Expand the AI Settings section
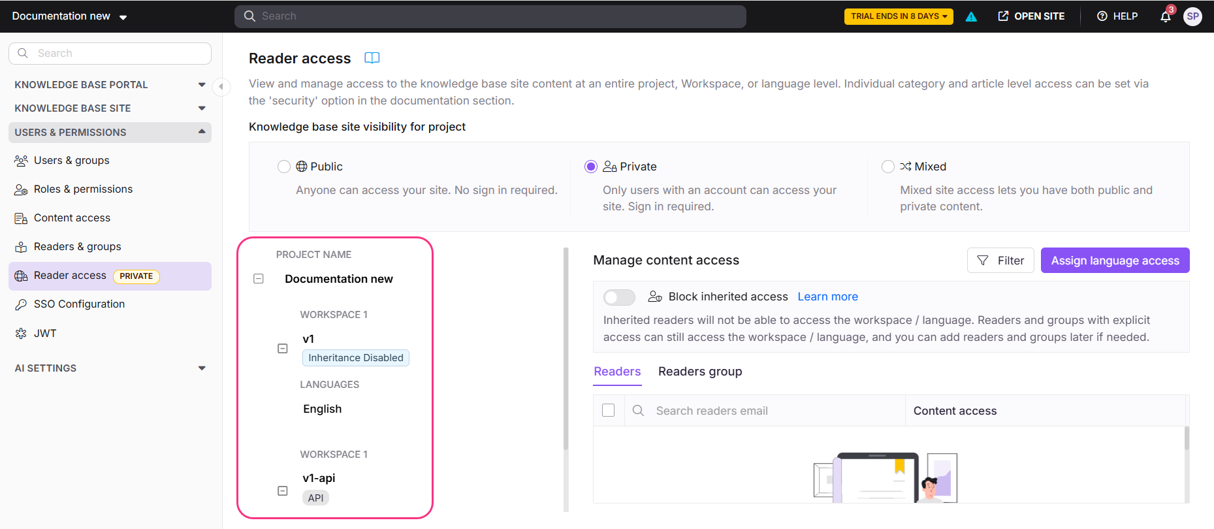 click(110, 368)
